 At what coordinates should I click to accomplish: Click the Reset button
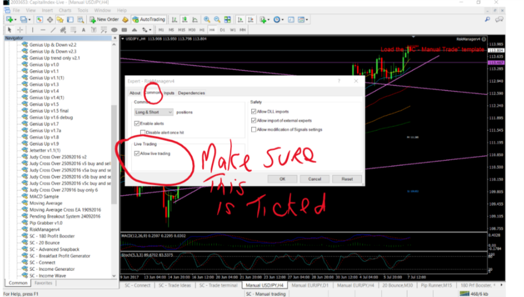[x=347, y=179]
